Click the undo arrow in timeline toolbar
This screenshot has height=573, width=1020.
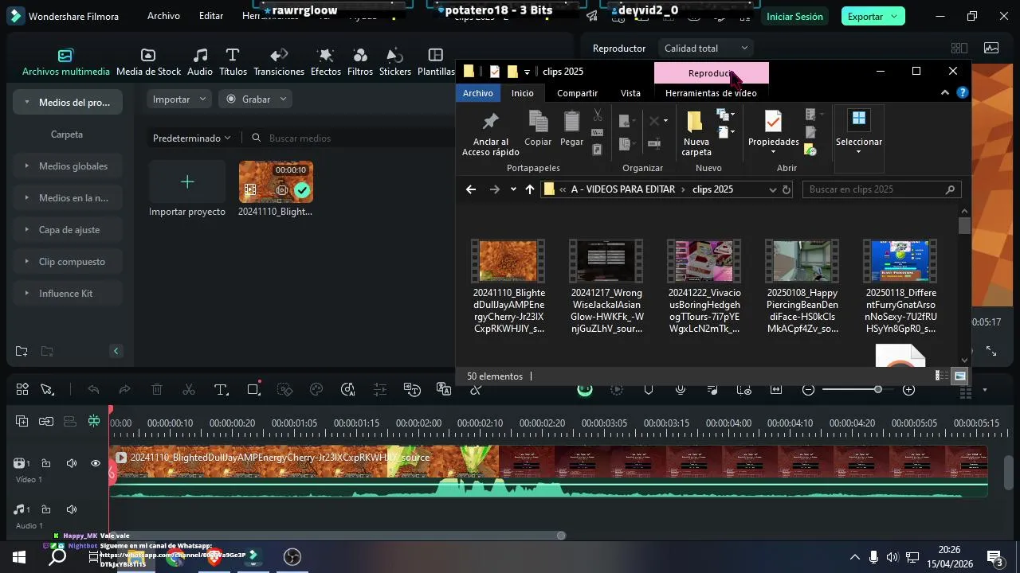pyautogui.click(x=93, y=390)
